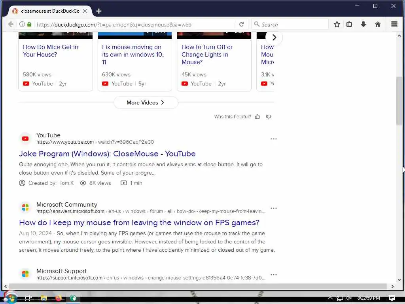Open options for Microsoft Community result
Image resolution: width=405 pixels, height=304 pixels.
[274, 208]
